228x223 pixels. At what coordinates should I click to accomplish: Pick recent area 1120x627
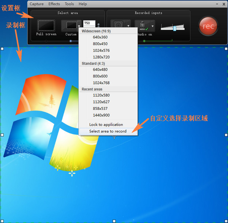(108, 102)
